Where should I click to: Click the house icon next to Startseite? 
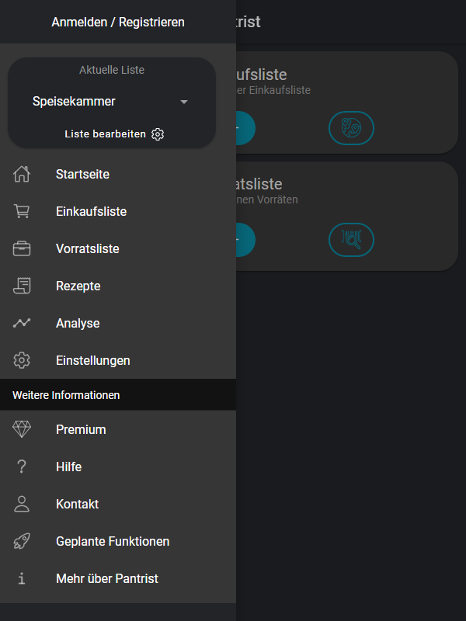22,174
